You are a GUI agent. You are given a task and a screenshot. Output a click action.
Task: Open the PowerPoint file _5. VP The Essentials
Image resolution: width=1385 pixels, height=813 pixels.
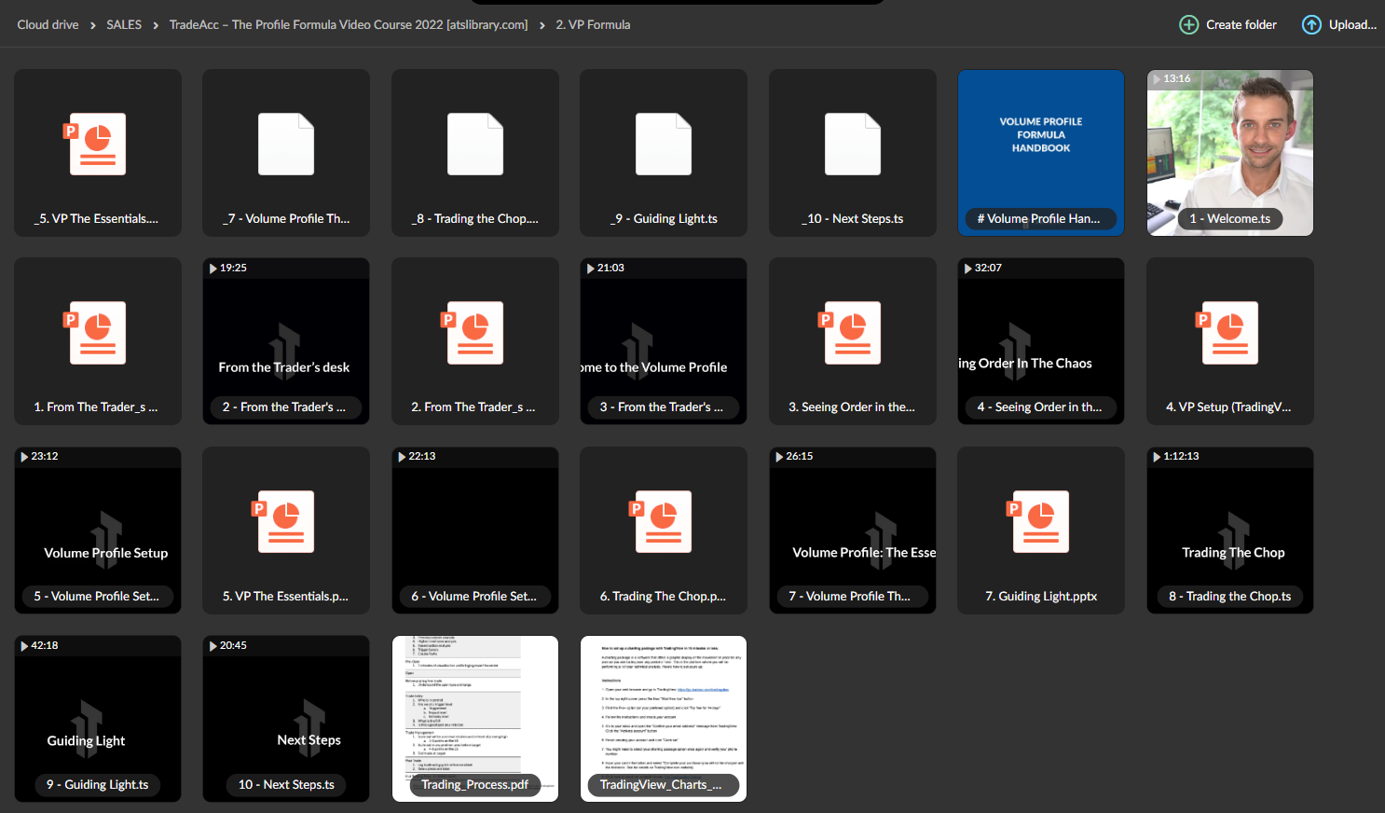97,145
